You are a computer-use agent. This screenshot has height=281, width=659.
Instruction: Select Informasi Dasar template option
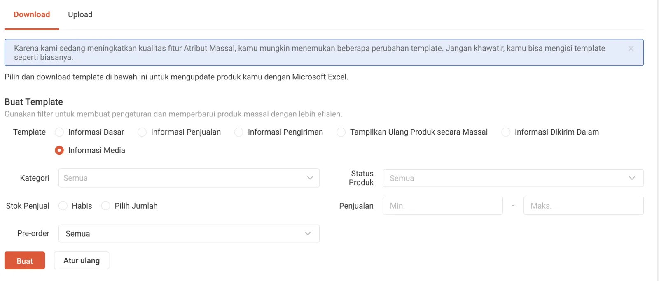click(x=59, y=132)
